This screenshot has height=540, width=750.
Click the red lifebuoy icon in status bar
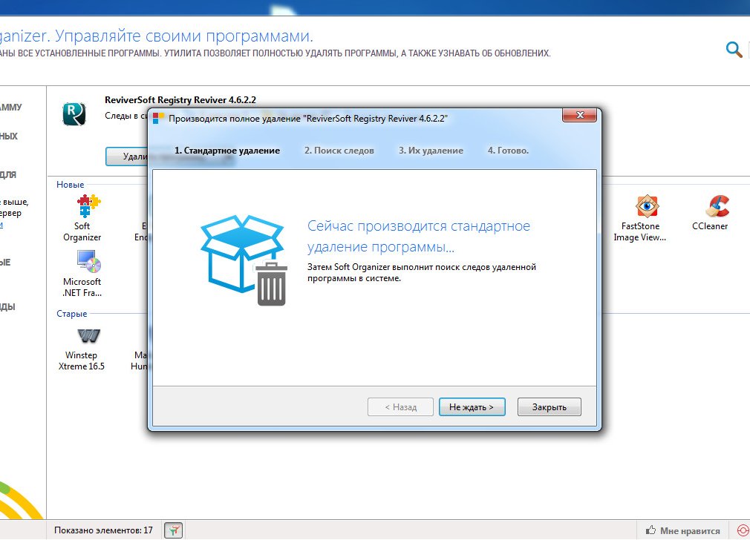[743, 530]
